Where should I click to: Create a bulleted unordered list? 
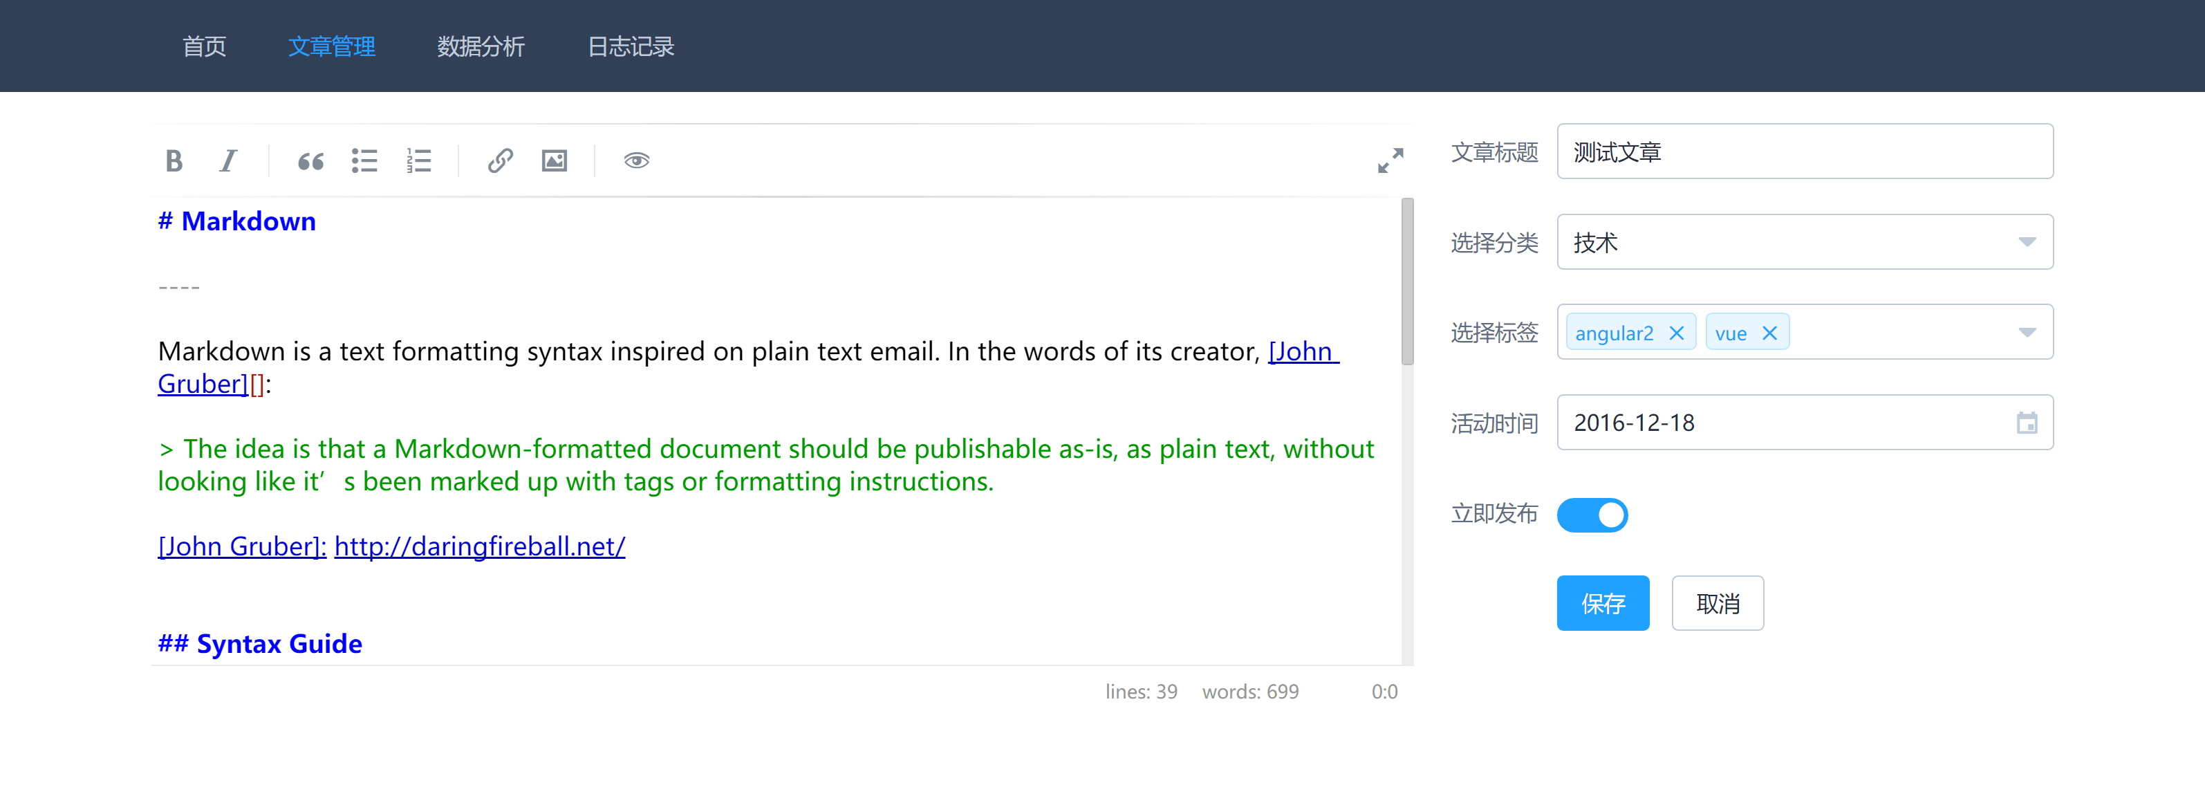[364, 160]
